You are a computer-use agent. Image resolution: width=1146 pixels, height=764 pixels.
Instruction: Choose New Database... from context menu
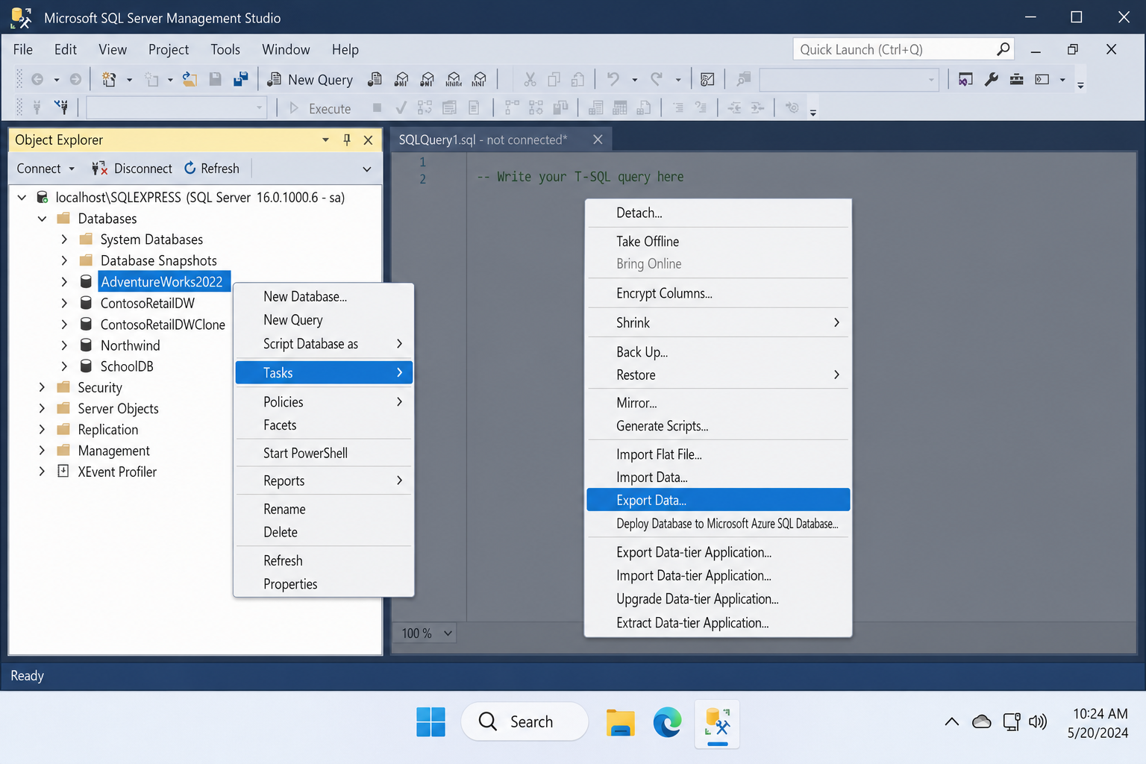(x=324, y=297)
